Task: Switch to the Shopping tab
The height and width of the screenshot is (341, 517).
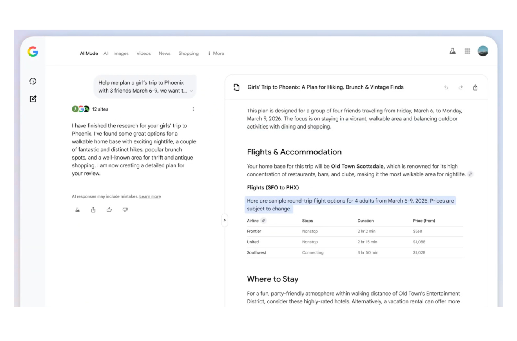Action: (x=188, y=53)
